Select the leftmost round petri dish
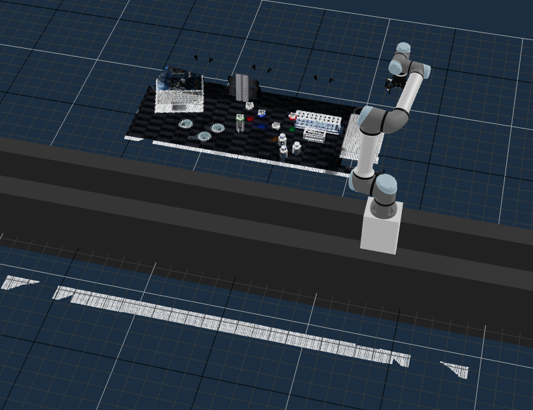 point(186,124)
